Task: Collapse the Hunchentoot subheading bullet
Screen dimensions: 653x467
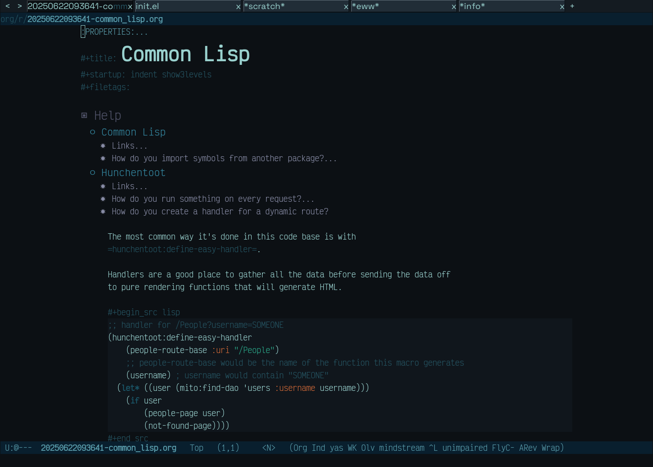Action: [x=92, y=172]
